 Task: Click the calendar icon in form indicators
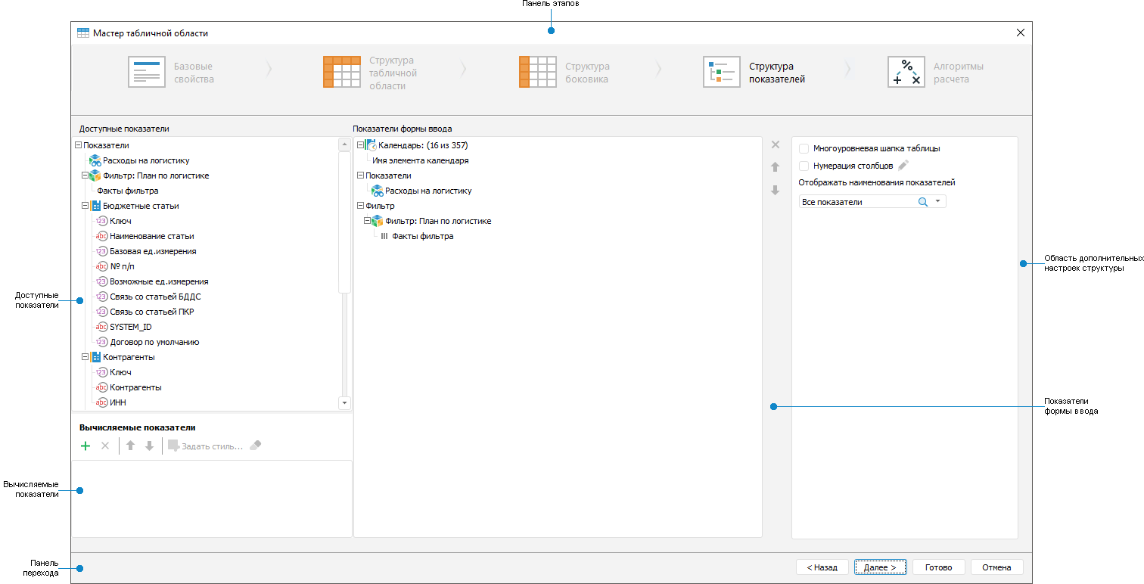[371, 145]
